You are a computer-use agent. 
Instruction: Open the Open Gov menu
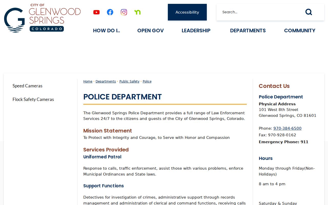coord(150,30)
